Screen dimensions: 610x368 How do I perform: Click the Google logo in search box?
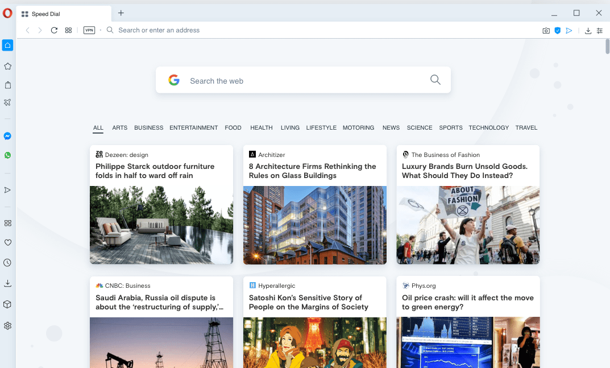point(173,80)
